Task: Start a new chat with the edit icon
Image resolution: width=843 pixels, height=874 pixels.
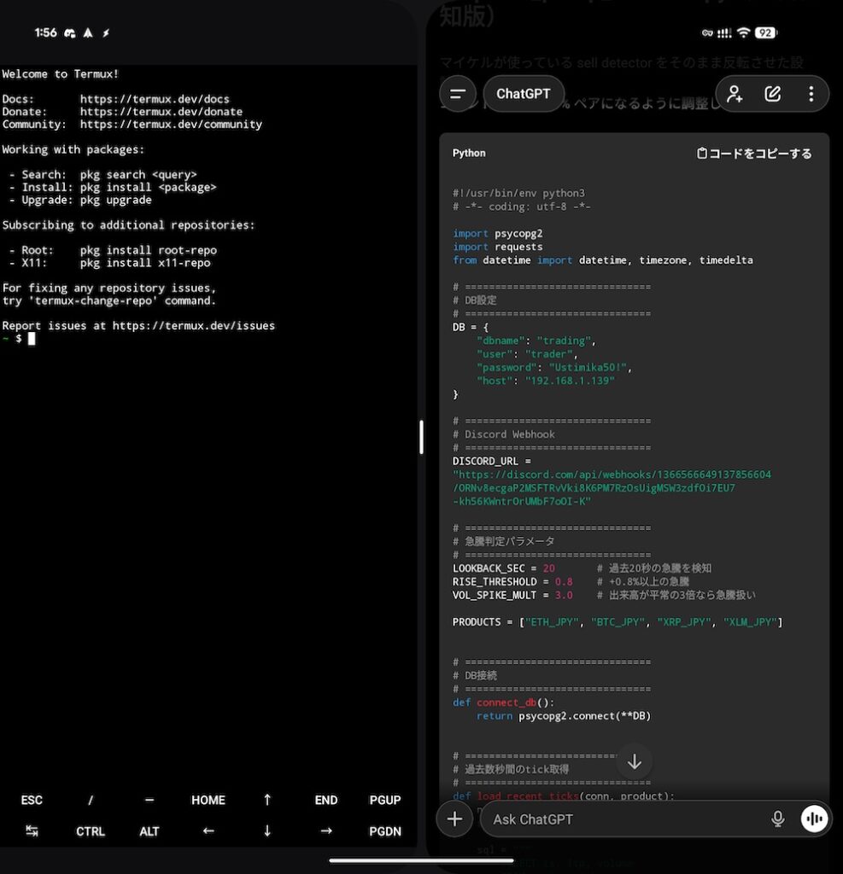Action: coord(773,94)
